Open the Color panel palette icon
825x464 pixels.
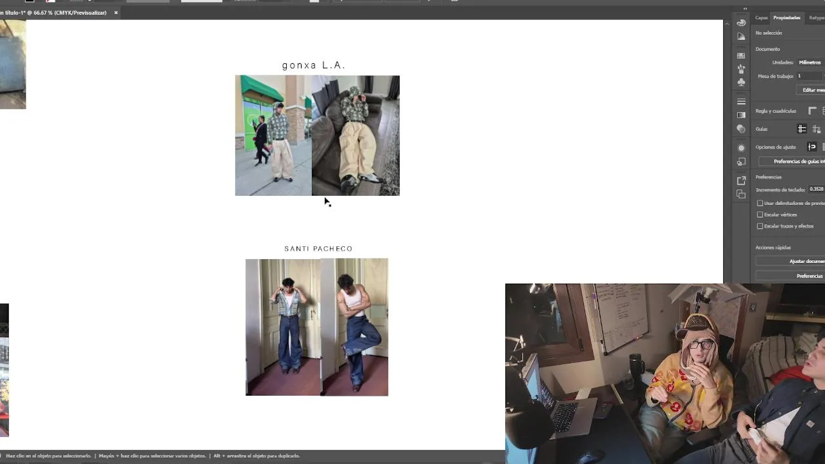coord(741,23)
